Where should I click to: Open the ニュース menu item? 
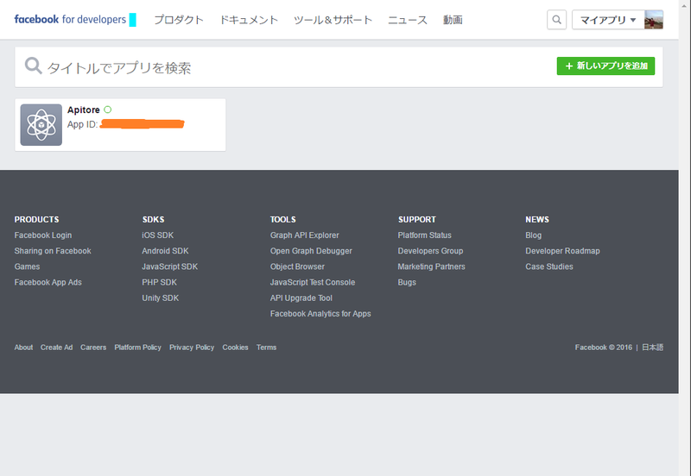407,20
